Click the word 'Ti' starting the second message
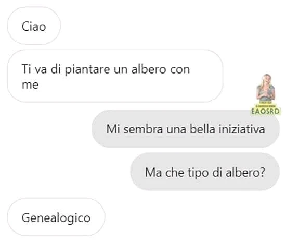The width and height of the screenshot is (286, 243). pyautogui.click(x=27, y=69)
